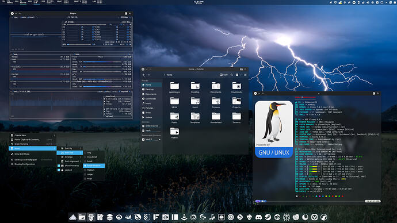Open the MEGA folder in Dolphin file view
Image resolution: width=397 pixels, height=223 pixels.
tap(174, 103)
